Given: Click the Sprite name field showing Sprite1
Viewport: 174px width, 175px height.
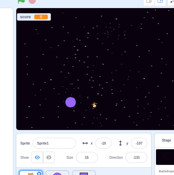Looking at the screenshot, I should 54,143.
